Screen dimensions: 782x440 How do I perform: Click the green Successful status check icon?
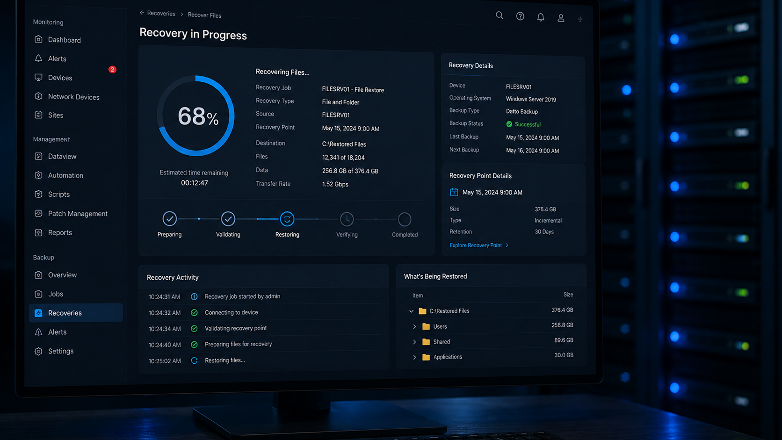click(509, 124)
